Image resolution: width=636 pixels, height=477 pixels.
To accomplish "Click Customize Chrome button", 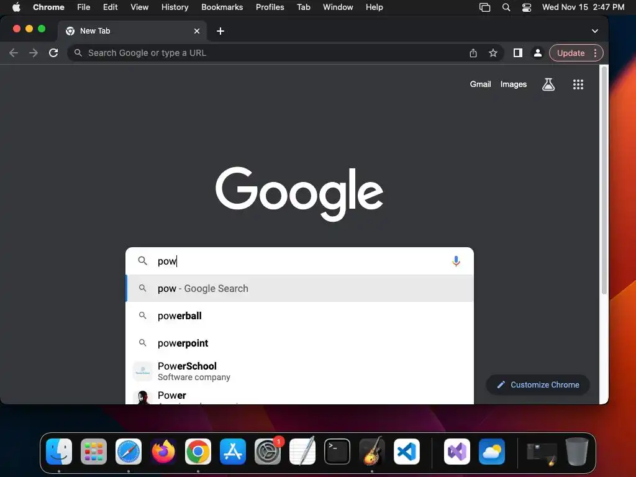I will (x=538, y=384).
